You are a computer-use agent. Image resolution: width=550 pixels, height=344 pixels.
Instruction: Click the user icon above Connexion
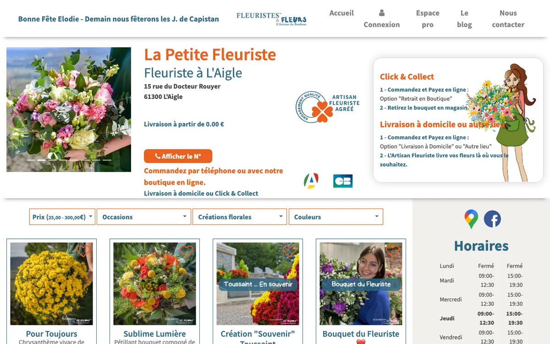pyautogui.click(x=382, y=13)
